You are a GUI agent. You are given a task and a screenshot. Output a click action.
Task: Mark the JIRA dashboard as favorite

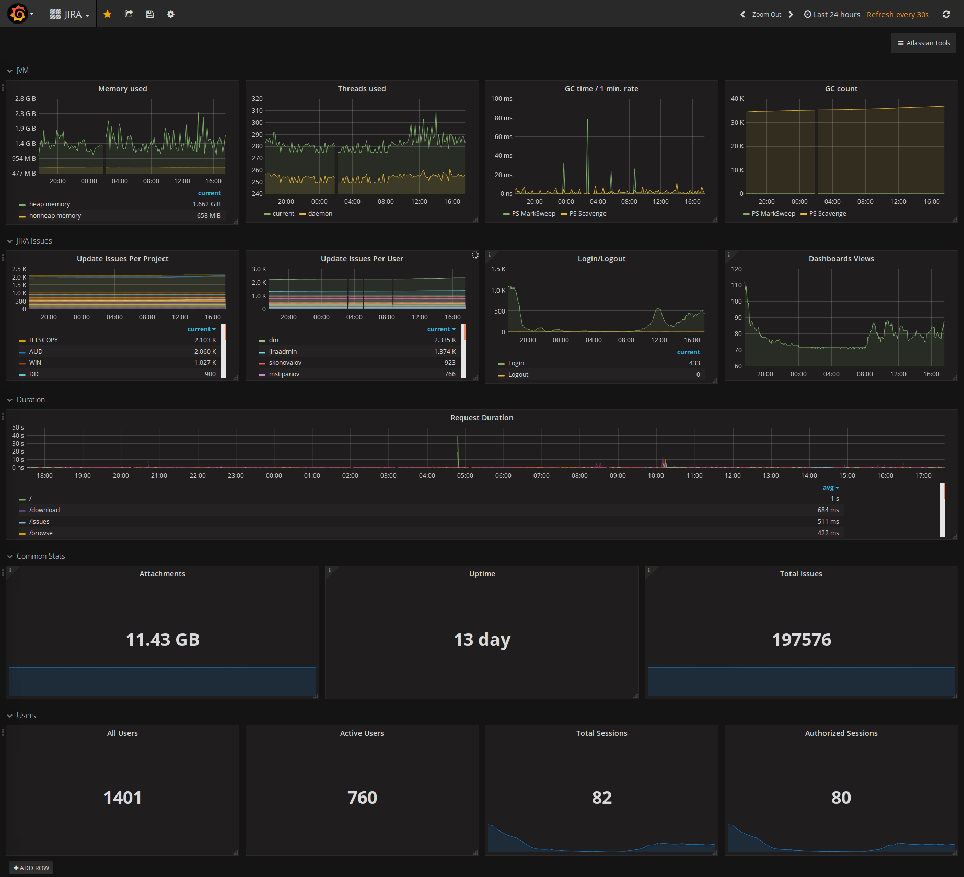point(107,14)
